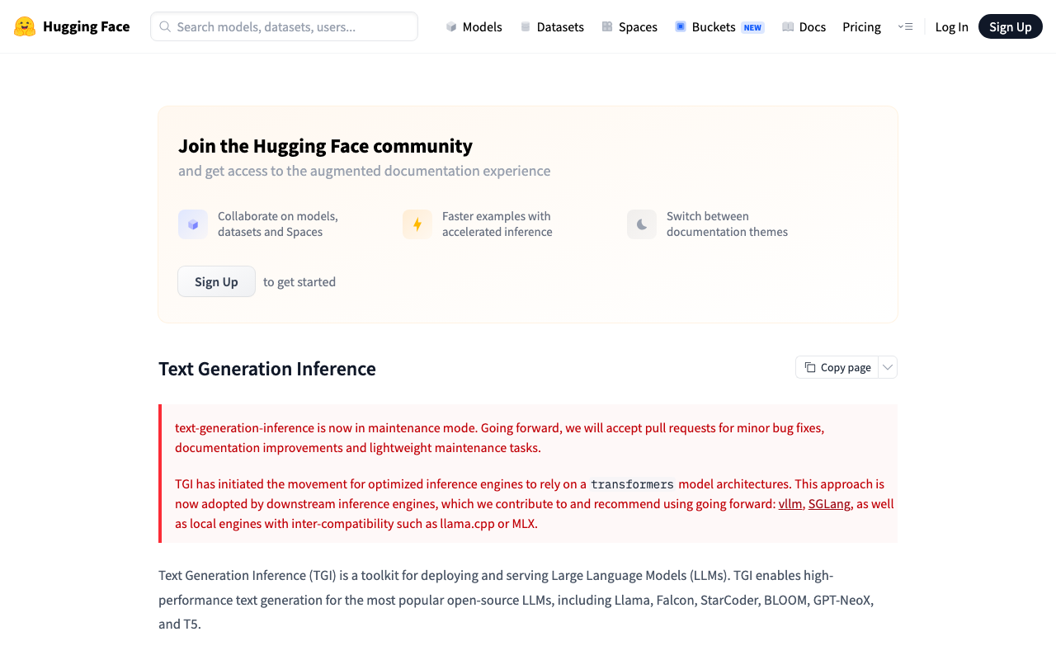Click the Docs book icon

click(788, 26)
